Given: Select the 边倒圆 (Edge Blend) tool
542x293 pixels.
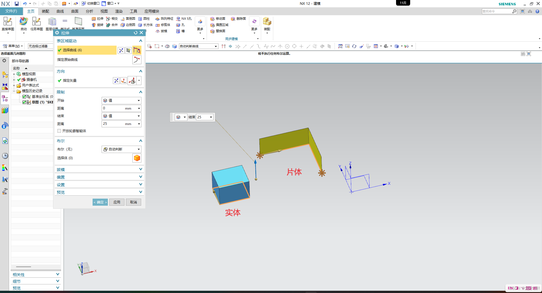Looking at the screenshot, I should coord(128,25).
